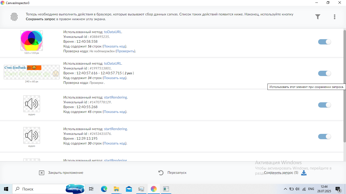
Task: Click the filter funnel icon
Action: coord(318,17)
